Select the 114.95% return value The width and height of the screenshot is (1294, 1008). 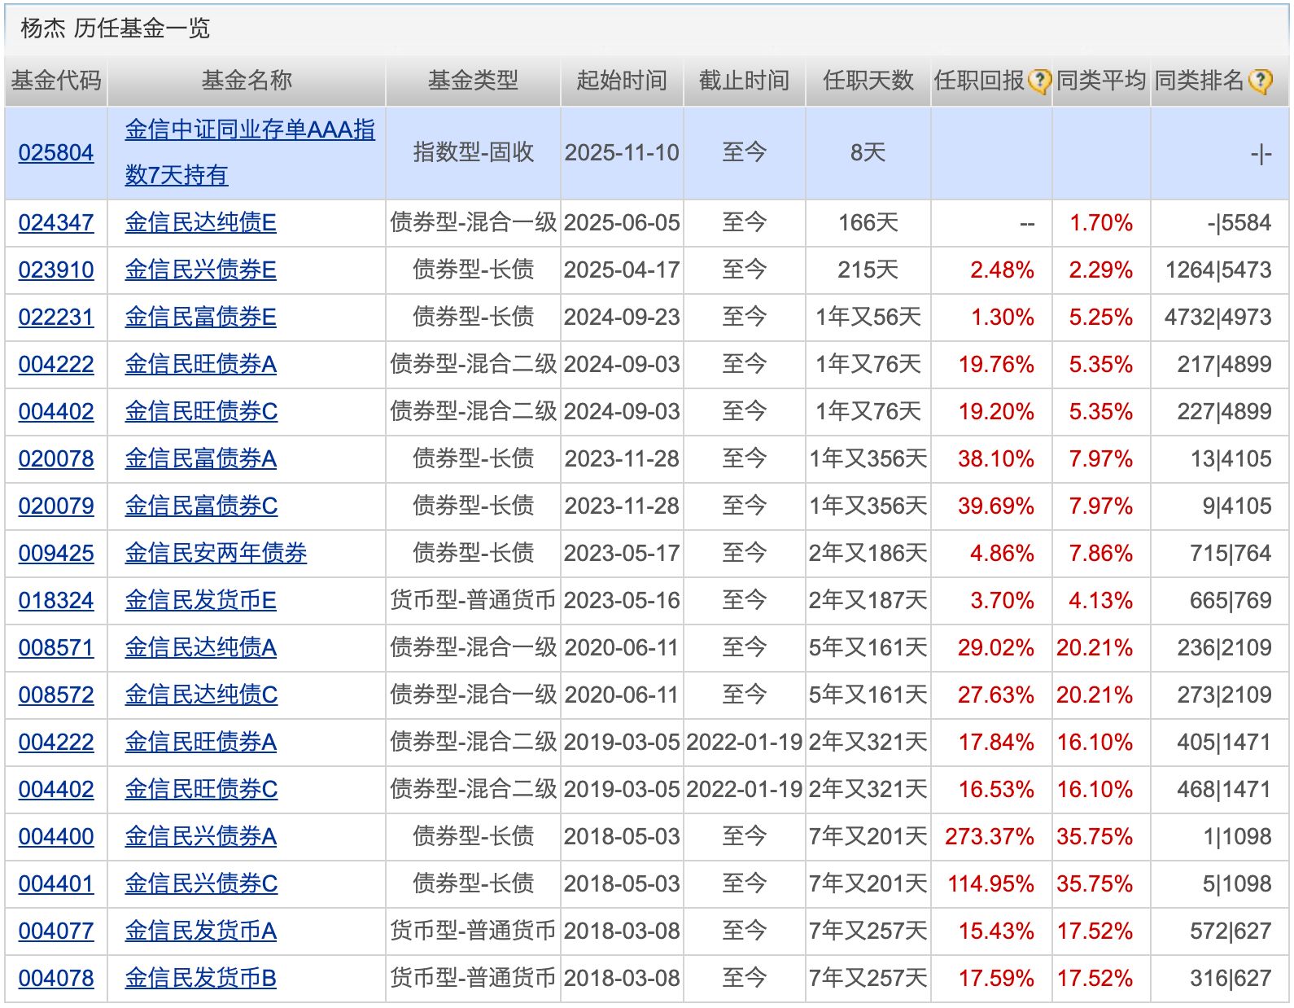pyautogui.click(x=990, y=884)
